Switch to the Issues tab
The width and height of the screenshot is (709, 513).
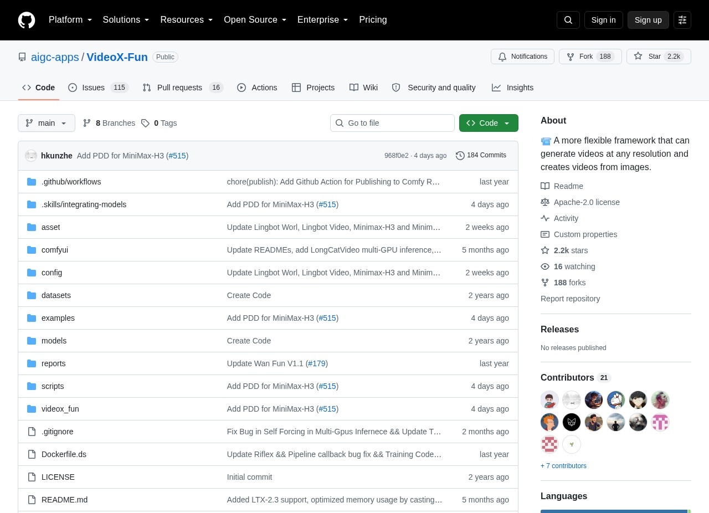point(98,88)
